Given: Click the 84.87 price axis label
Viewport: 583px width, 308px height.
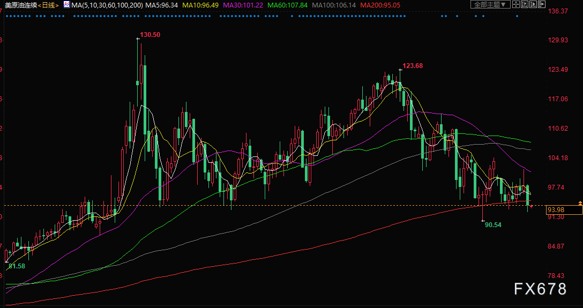Looking at the screenshot, I should [x=557, y=246].
